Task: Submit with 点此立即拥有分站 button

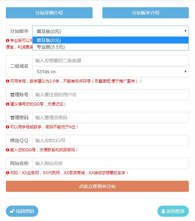Action: [x=97, y=186]
